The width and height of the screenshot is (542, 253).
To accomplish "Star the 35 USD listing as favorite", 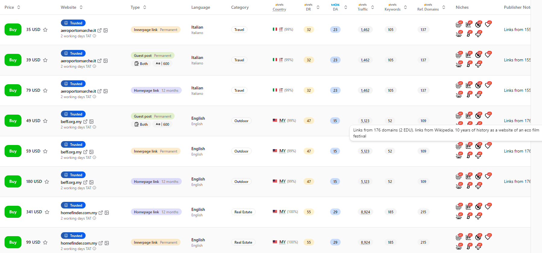I will click(x=45, y=30).
